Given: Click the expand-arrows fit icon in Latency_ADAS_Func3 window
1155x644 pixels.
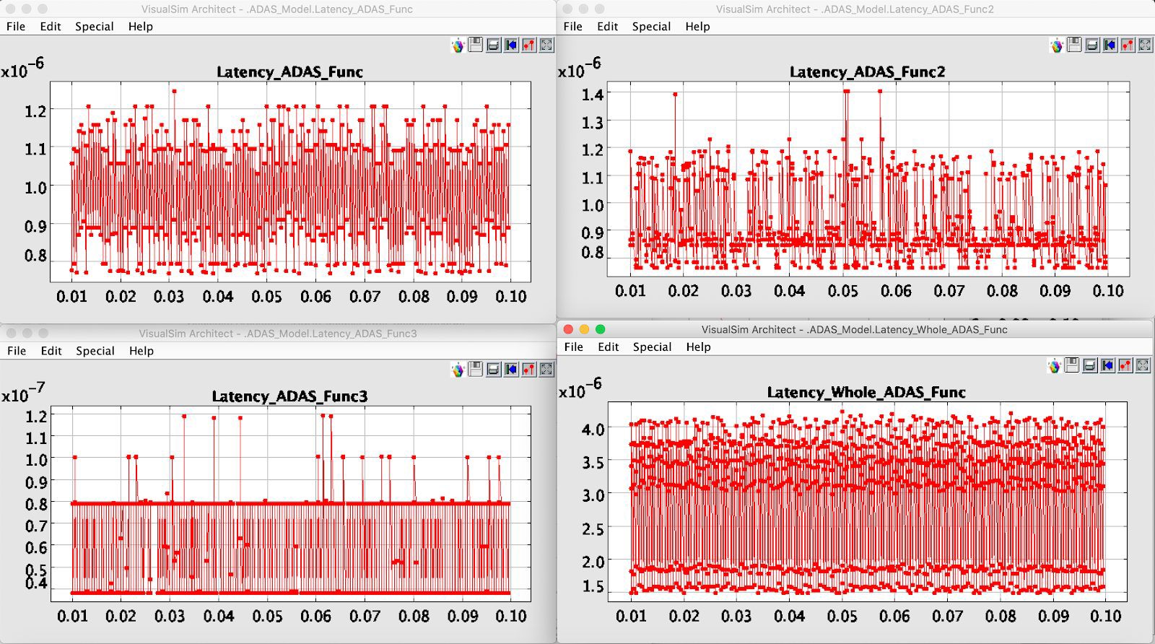Looking at the screenshot, I should click(x=546, y=369).
